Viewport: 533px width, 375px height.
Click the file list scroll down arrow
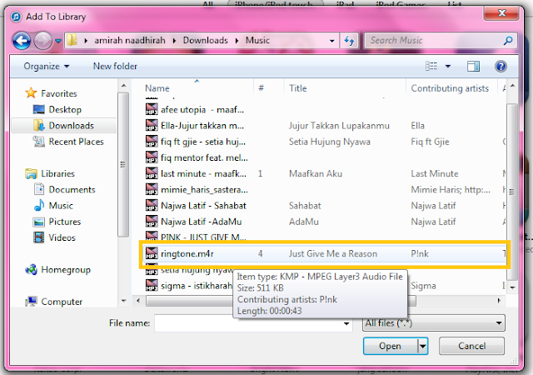(512, 287)
